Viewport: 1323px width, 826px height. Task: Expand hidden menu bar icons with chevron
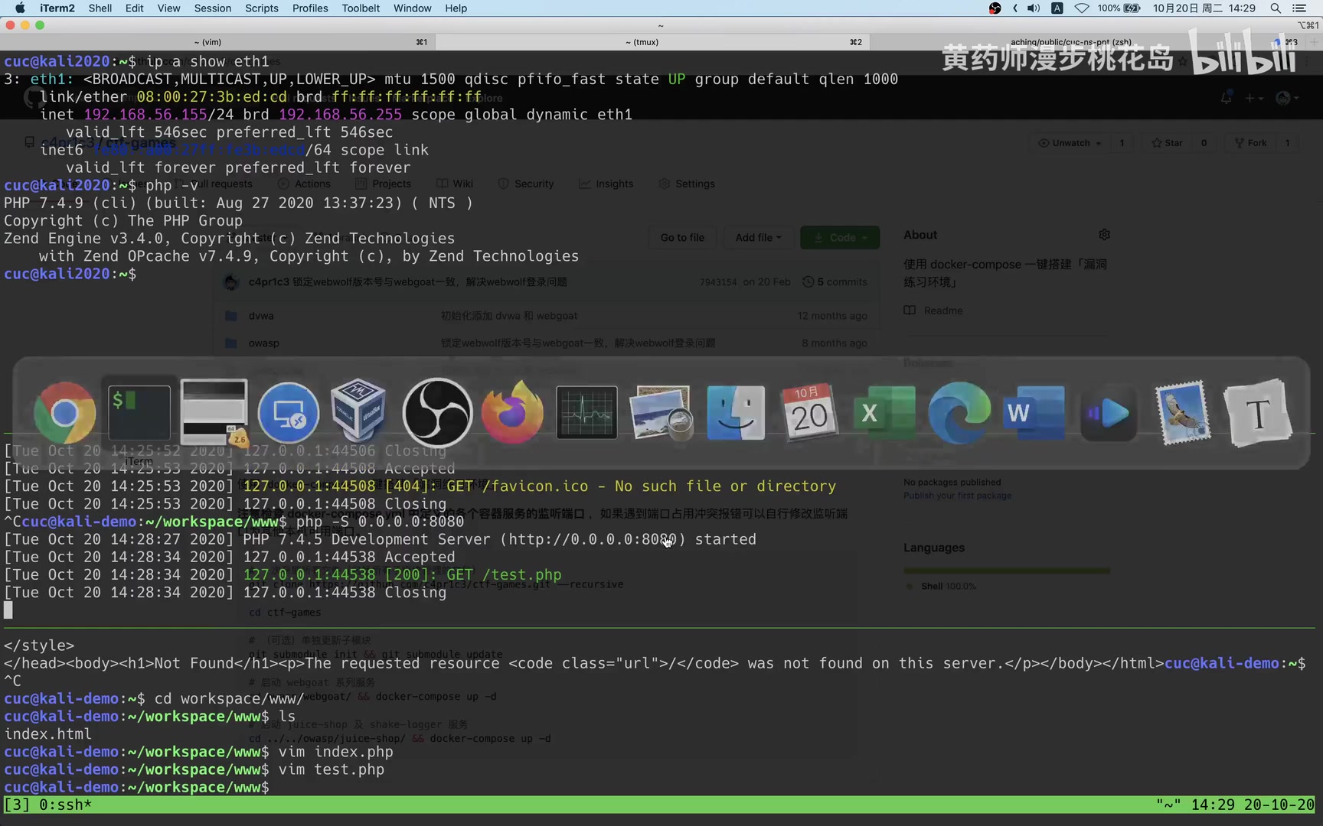(x=1015, y=8)
